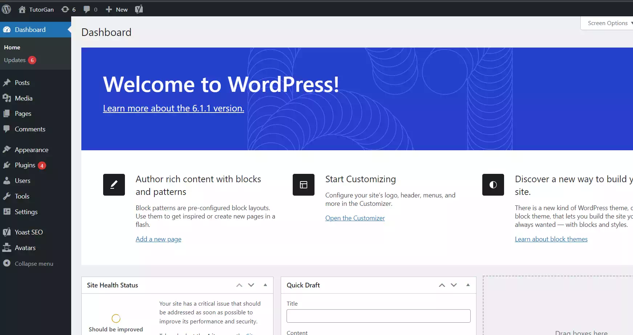Screen dimensions: 633x335
Task: Click the Media library icon
Action: point(7,98)
